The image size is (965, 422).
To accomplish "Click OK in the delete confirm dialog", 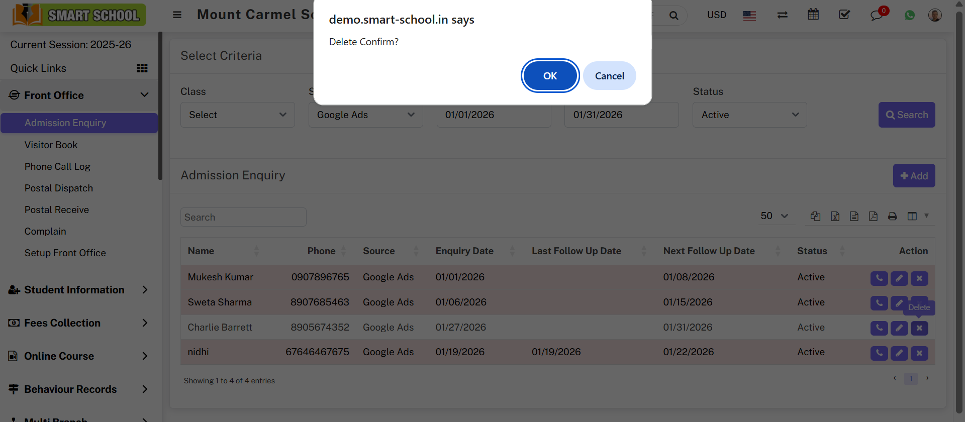I will [550, 76].
